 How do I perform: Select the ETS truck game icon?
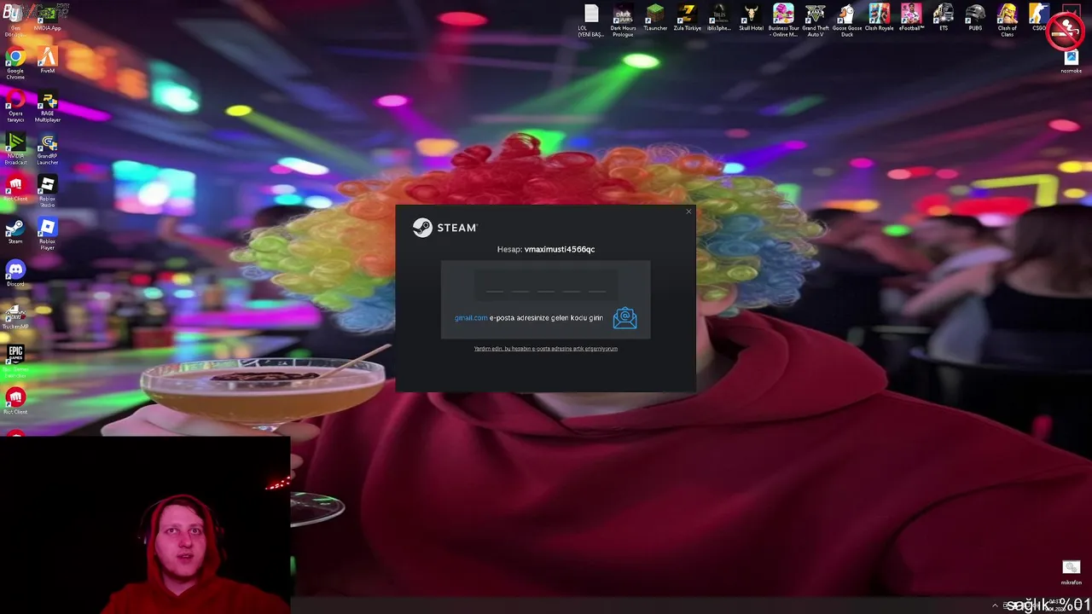[944, 17]
